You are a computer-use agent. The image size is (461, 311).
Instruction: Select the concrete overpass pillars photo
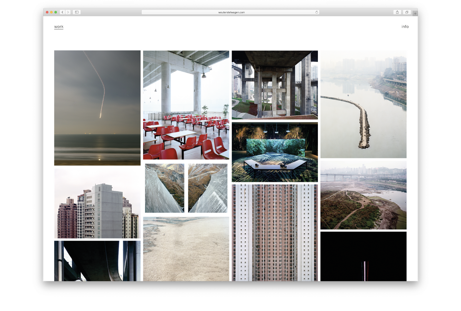click(275, 85)
